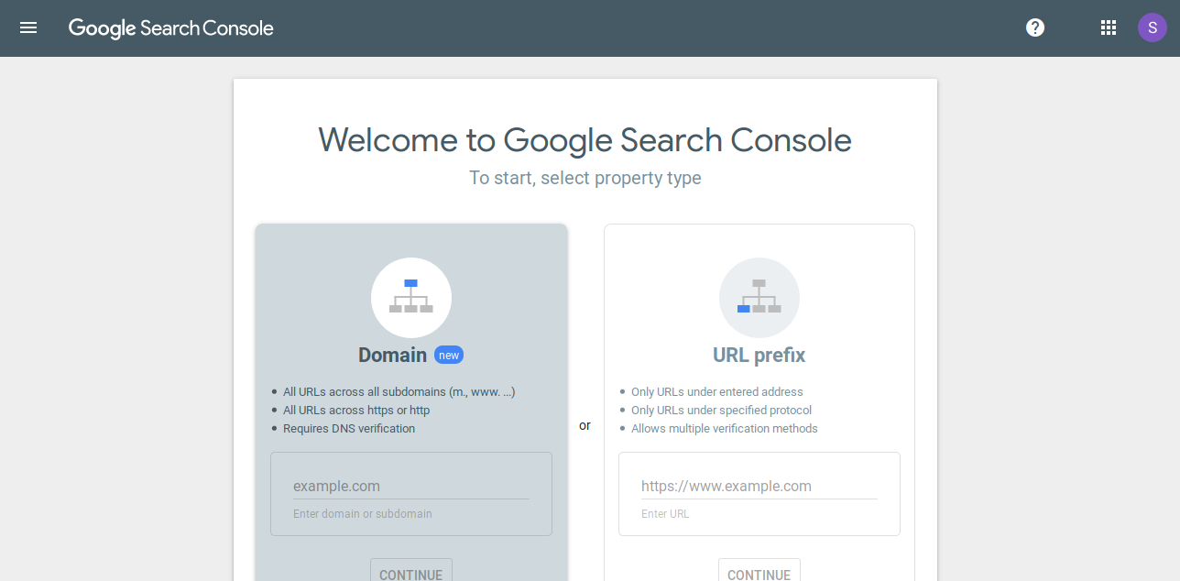1180x581 pixels.
Task: Open the hamburger main menu
Action: (x=28, y=27)
